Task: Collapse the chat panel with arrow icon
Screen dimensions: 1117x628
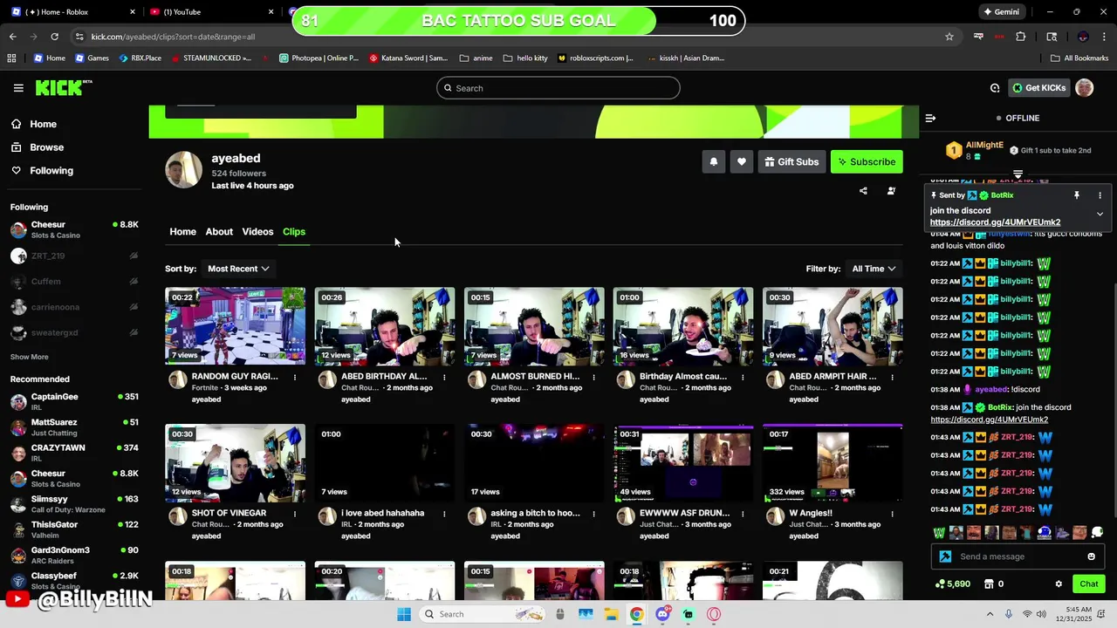Action: click(x=930, y=118)
